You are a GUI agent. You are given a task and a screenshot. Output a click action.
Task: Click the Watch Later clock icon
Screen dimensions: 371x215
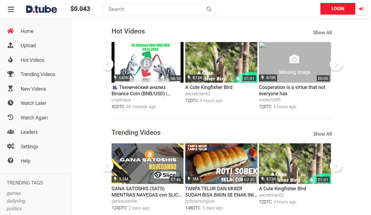point(10,103)
